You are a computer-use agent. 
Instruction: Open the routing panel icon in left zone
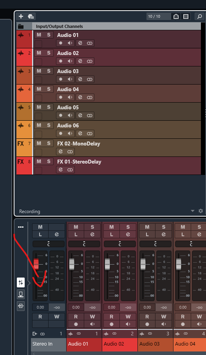point(21,306)
